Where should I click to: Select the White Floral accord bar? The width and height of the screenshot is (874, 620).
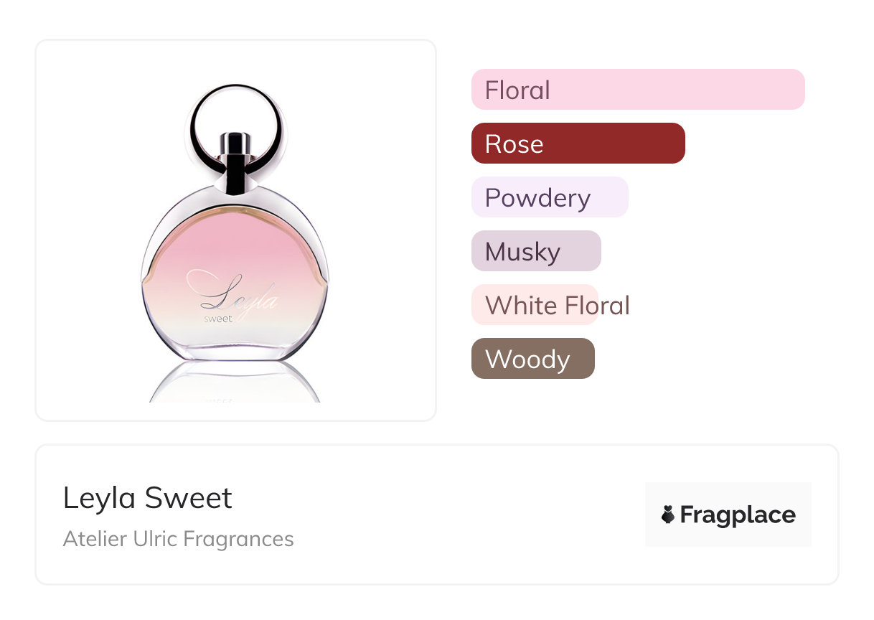[535, 305]
